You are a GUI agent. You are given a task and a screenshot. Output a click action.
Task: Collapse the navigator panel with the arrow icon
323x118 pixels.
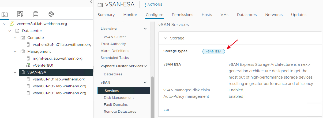point(91,2)
